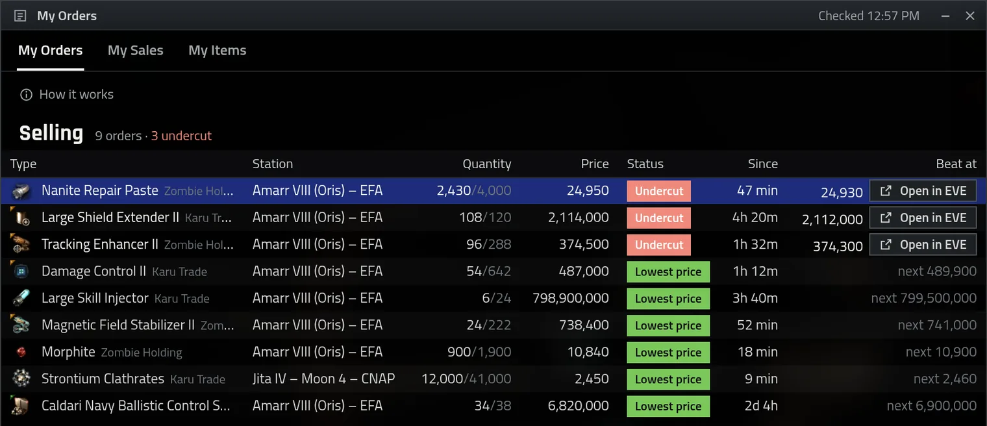The image size is (987, 426).
Task: Click the Undercut badge for Large Shield Extender II
Action: 658,218
